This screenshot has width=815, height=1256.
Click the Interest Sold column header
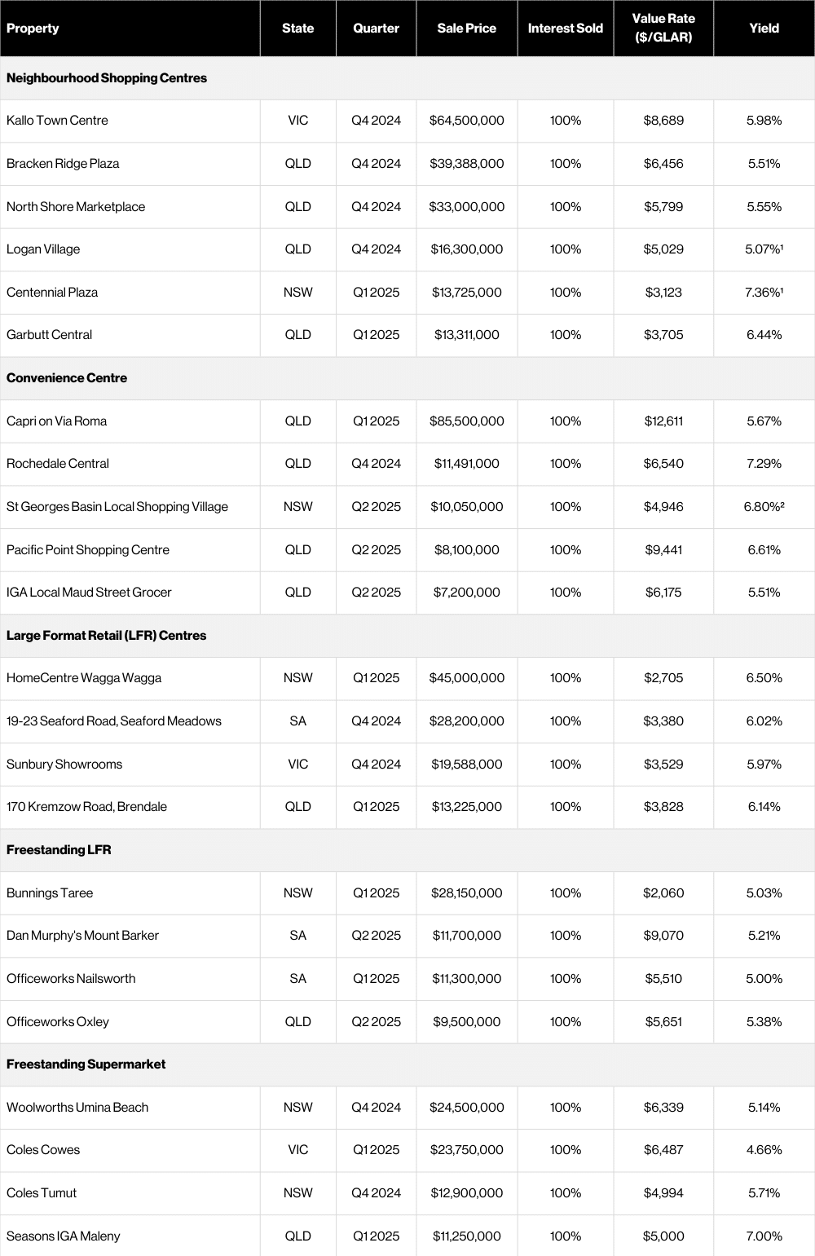point(565,29)
